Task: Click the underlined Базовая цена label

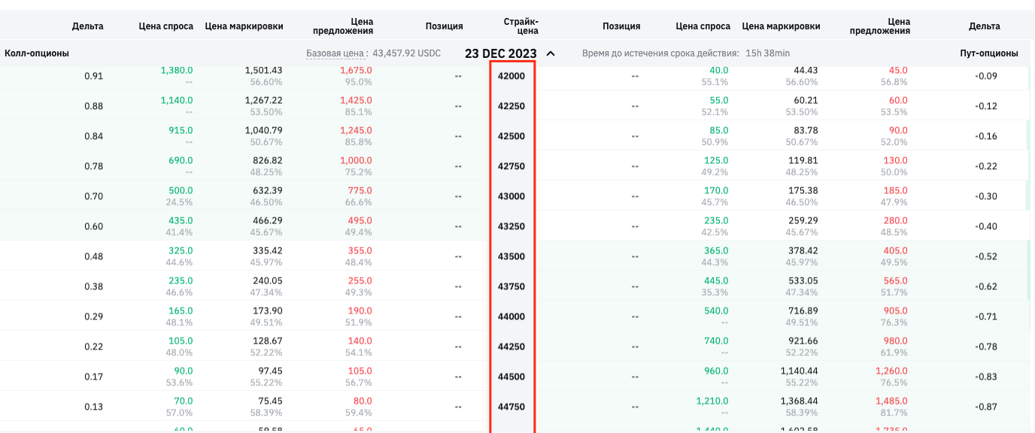Action: pos(337,53)
